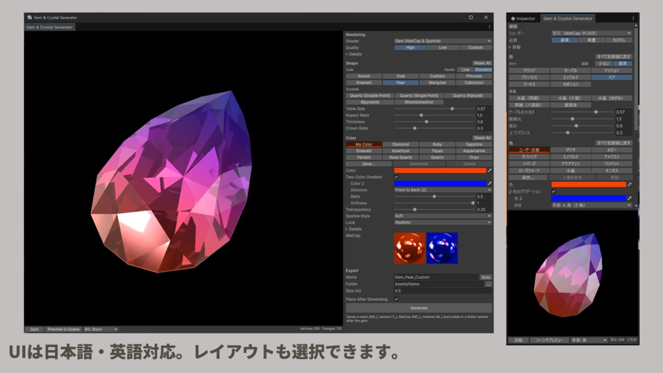Click the Generate button
663x373 pixels.
pyautogui.click(x=419, y=308)
